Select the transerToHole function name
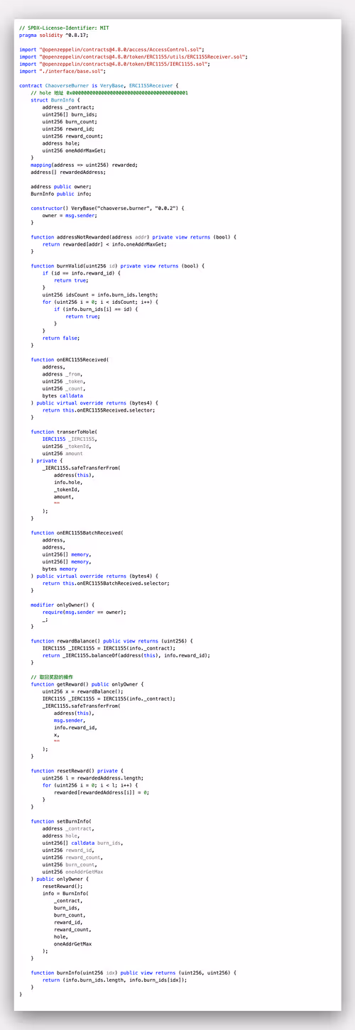The image size is (355, 1030). click(75, 432)
